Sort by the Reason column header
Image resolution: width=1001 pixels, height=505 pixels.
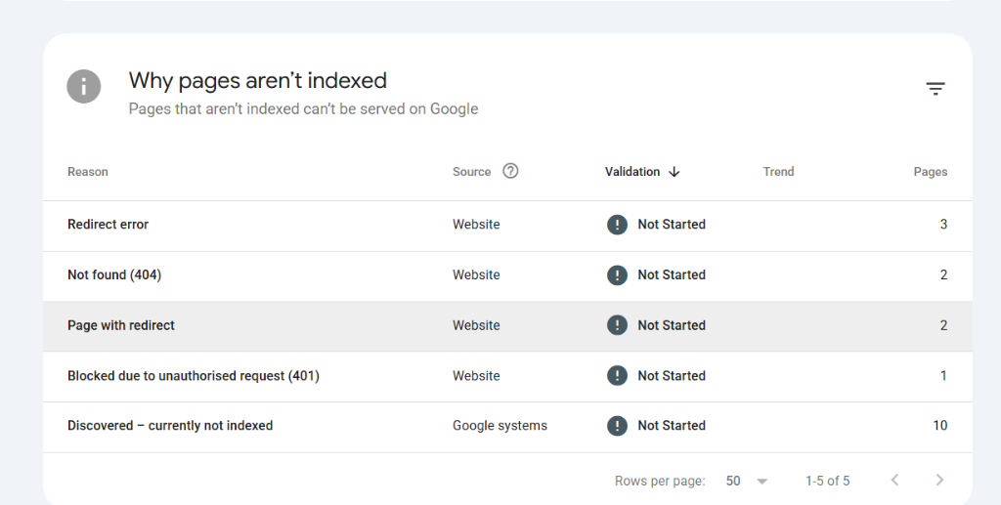[x=87, y=172]
